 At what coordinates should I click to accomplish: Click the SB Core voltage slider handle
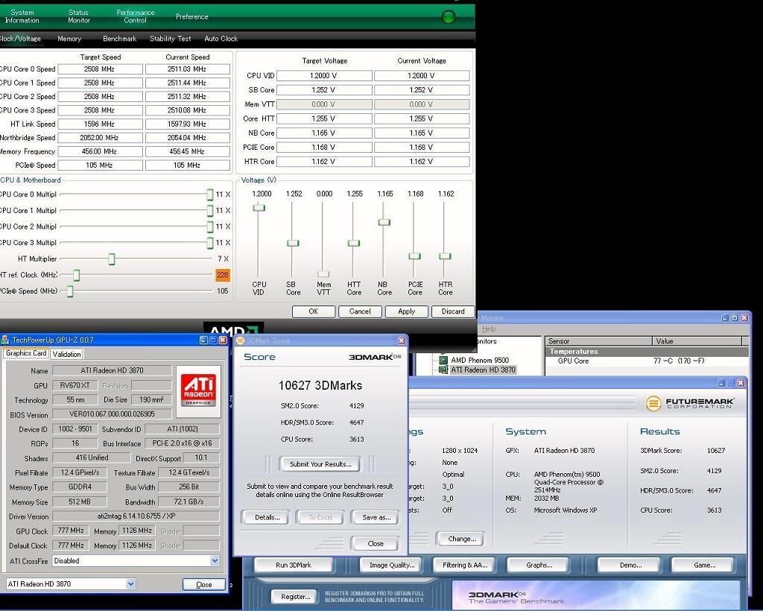292,243
